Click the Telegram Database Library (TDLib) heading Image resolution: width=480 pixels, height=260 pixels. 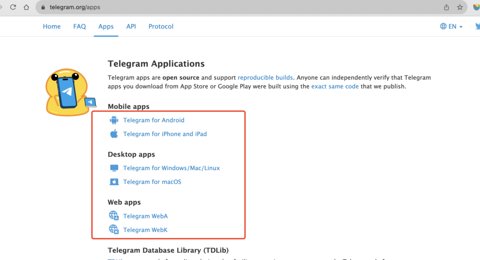pos(168,250)
